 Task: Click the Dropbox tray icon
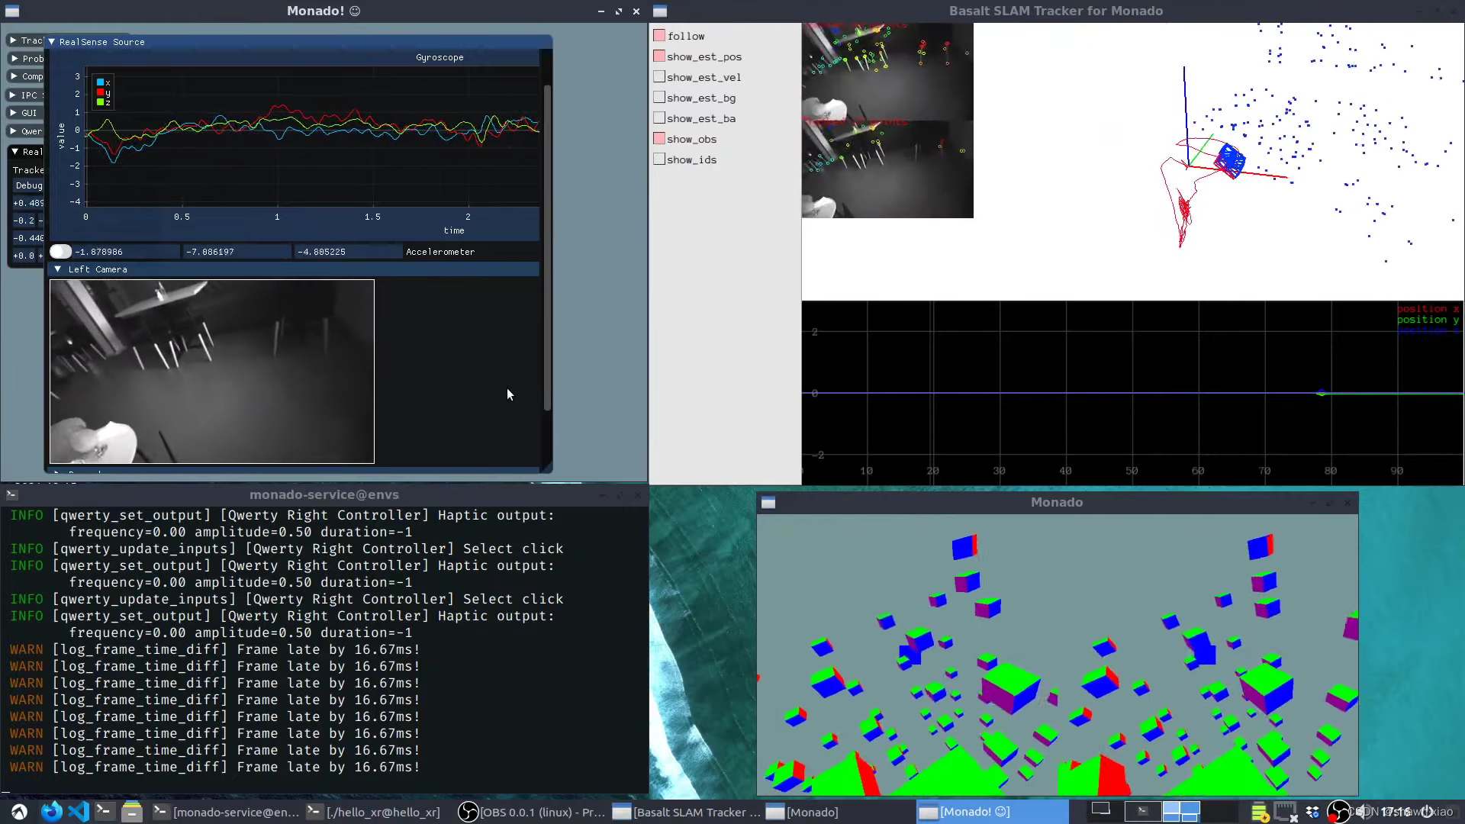point(1312,812)
